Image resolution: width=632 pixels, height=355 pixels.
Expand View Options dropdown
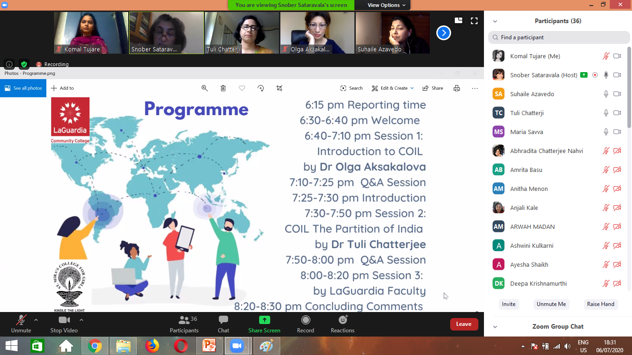point(386,5)
